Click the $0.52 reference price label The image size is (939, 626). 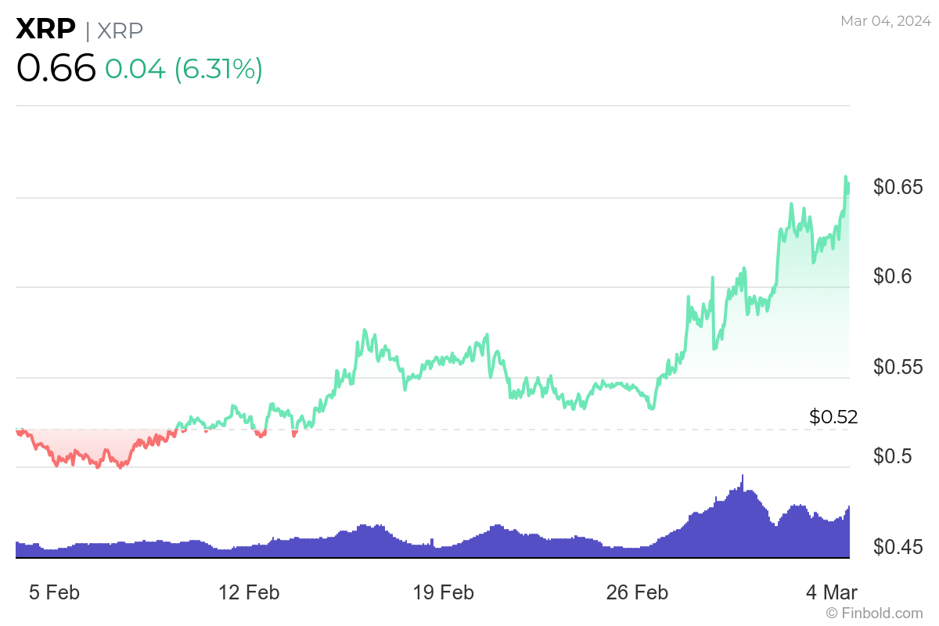coord(833,417)
